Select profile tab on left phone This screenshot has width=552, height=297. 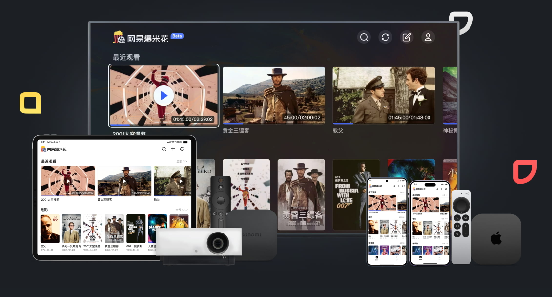397,258
